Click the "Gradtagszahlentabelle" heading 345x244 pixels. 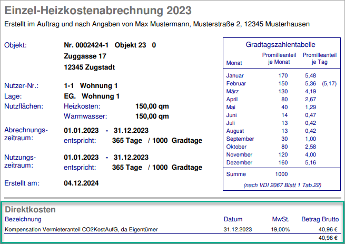[280, 45]
